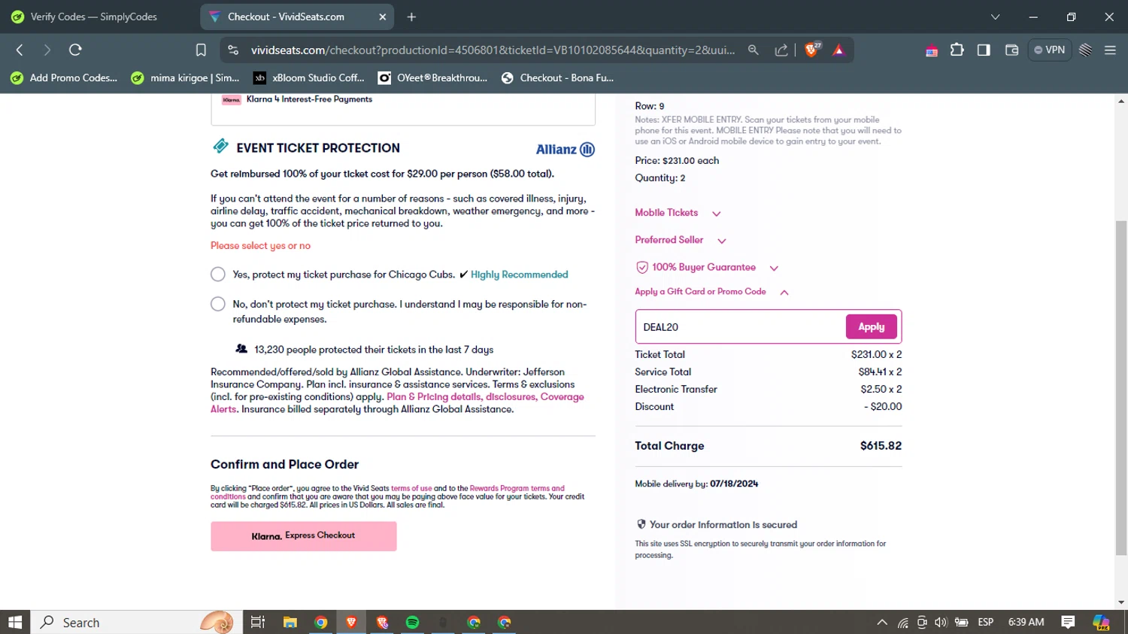The image size is (1128, 634).
Task: Apply the DEAL20 promo code
Action: [x=872, y=327]
